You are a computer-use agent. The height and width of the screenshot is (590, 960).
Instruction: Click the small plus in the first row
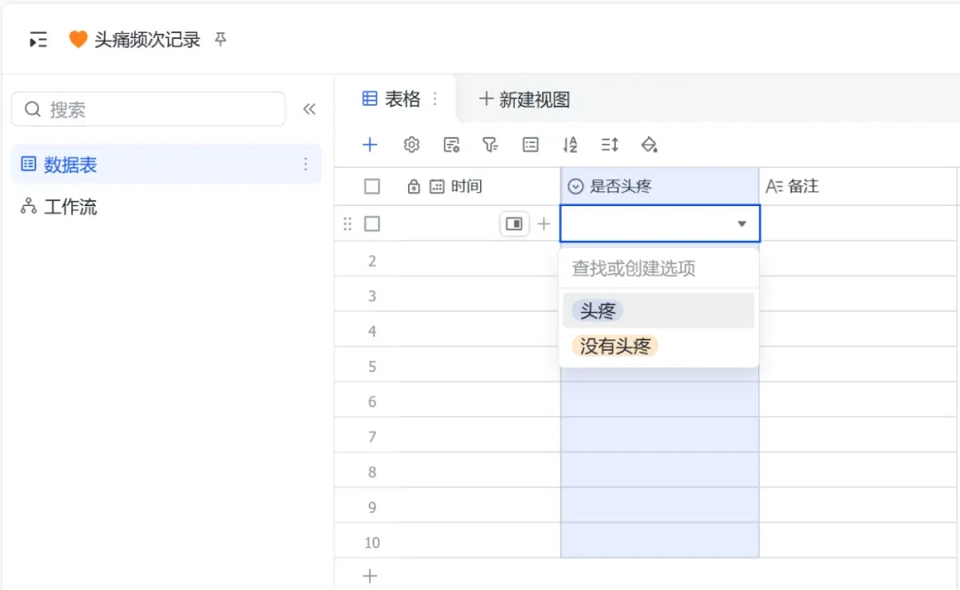(x=544, y=224)
